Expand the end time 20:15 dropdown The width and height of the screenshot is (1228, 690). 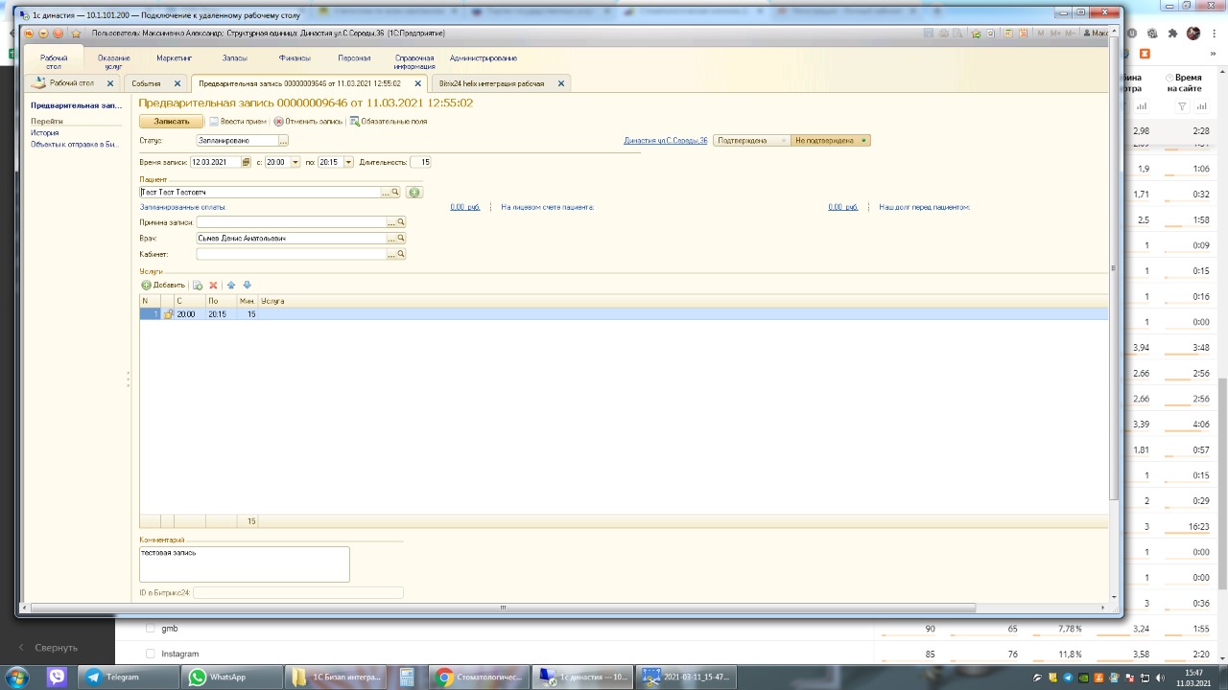[x=347, y=162]
